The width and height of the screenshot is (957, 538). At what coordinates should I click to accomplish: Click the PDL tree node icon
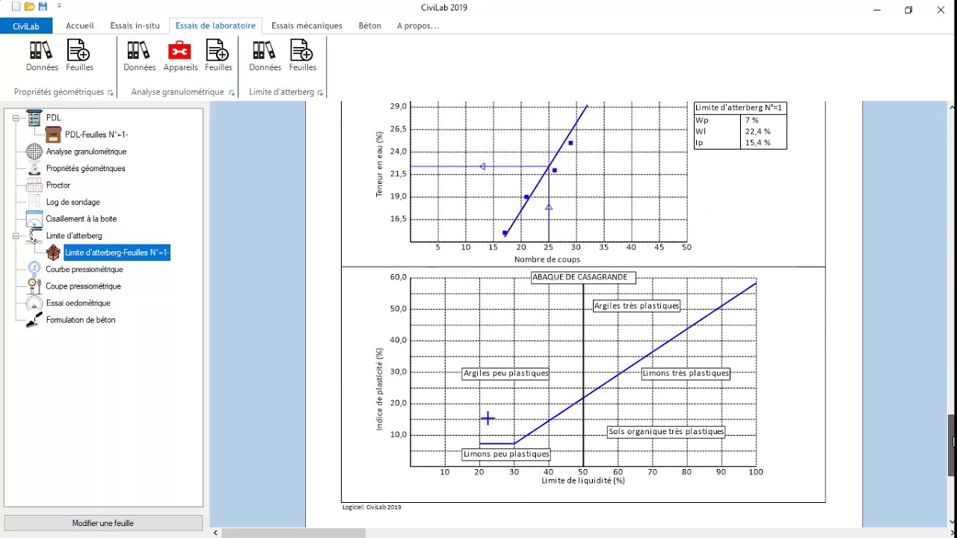point(34,118)
